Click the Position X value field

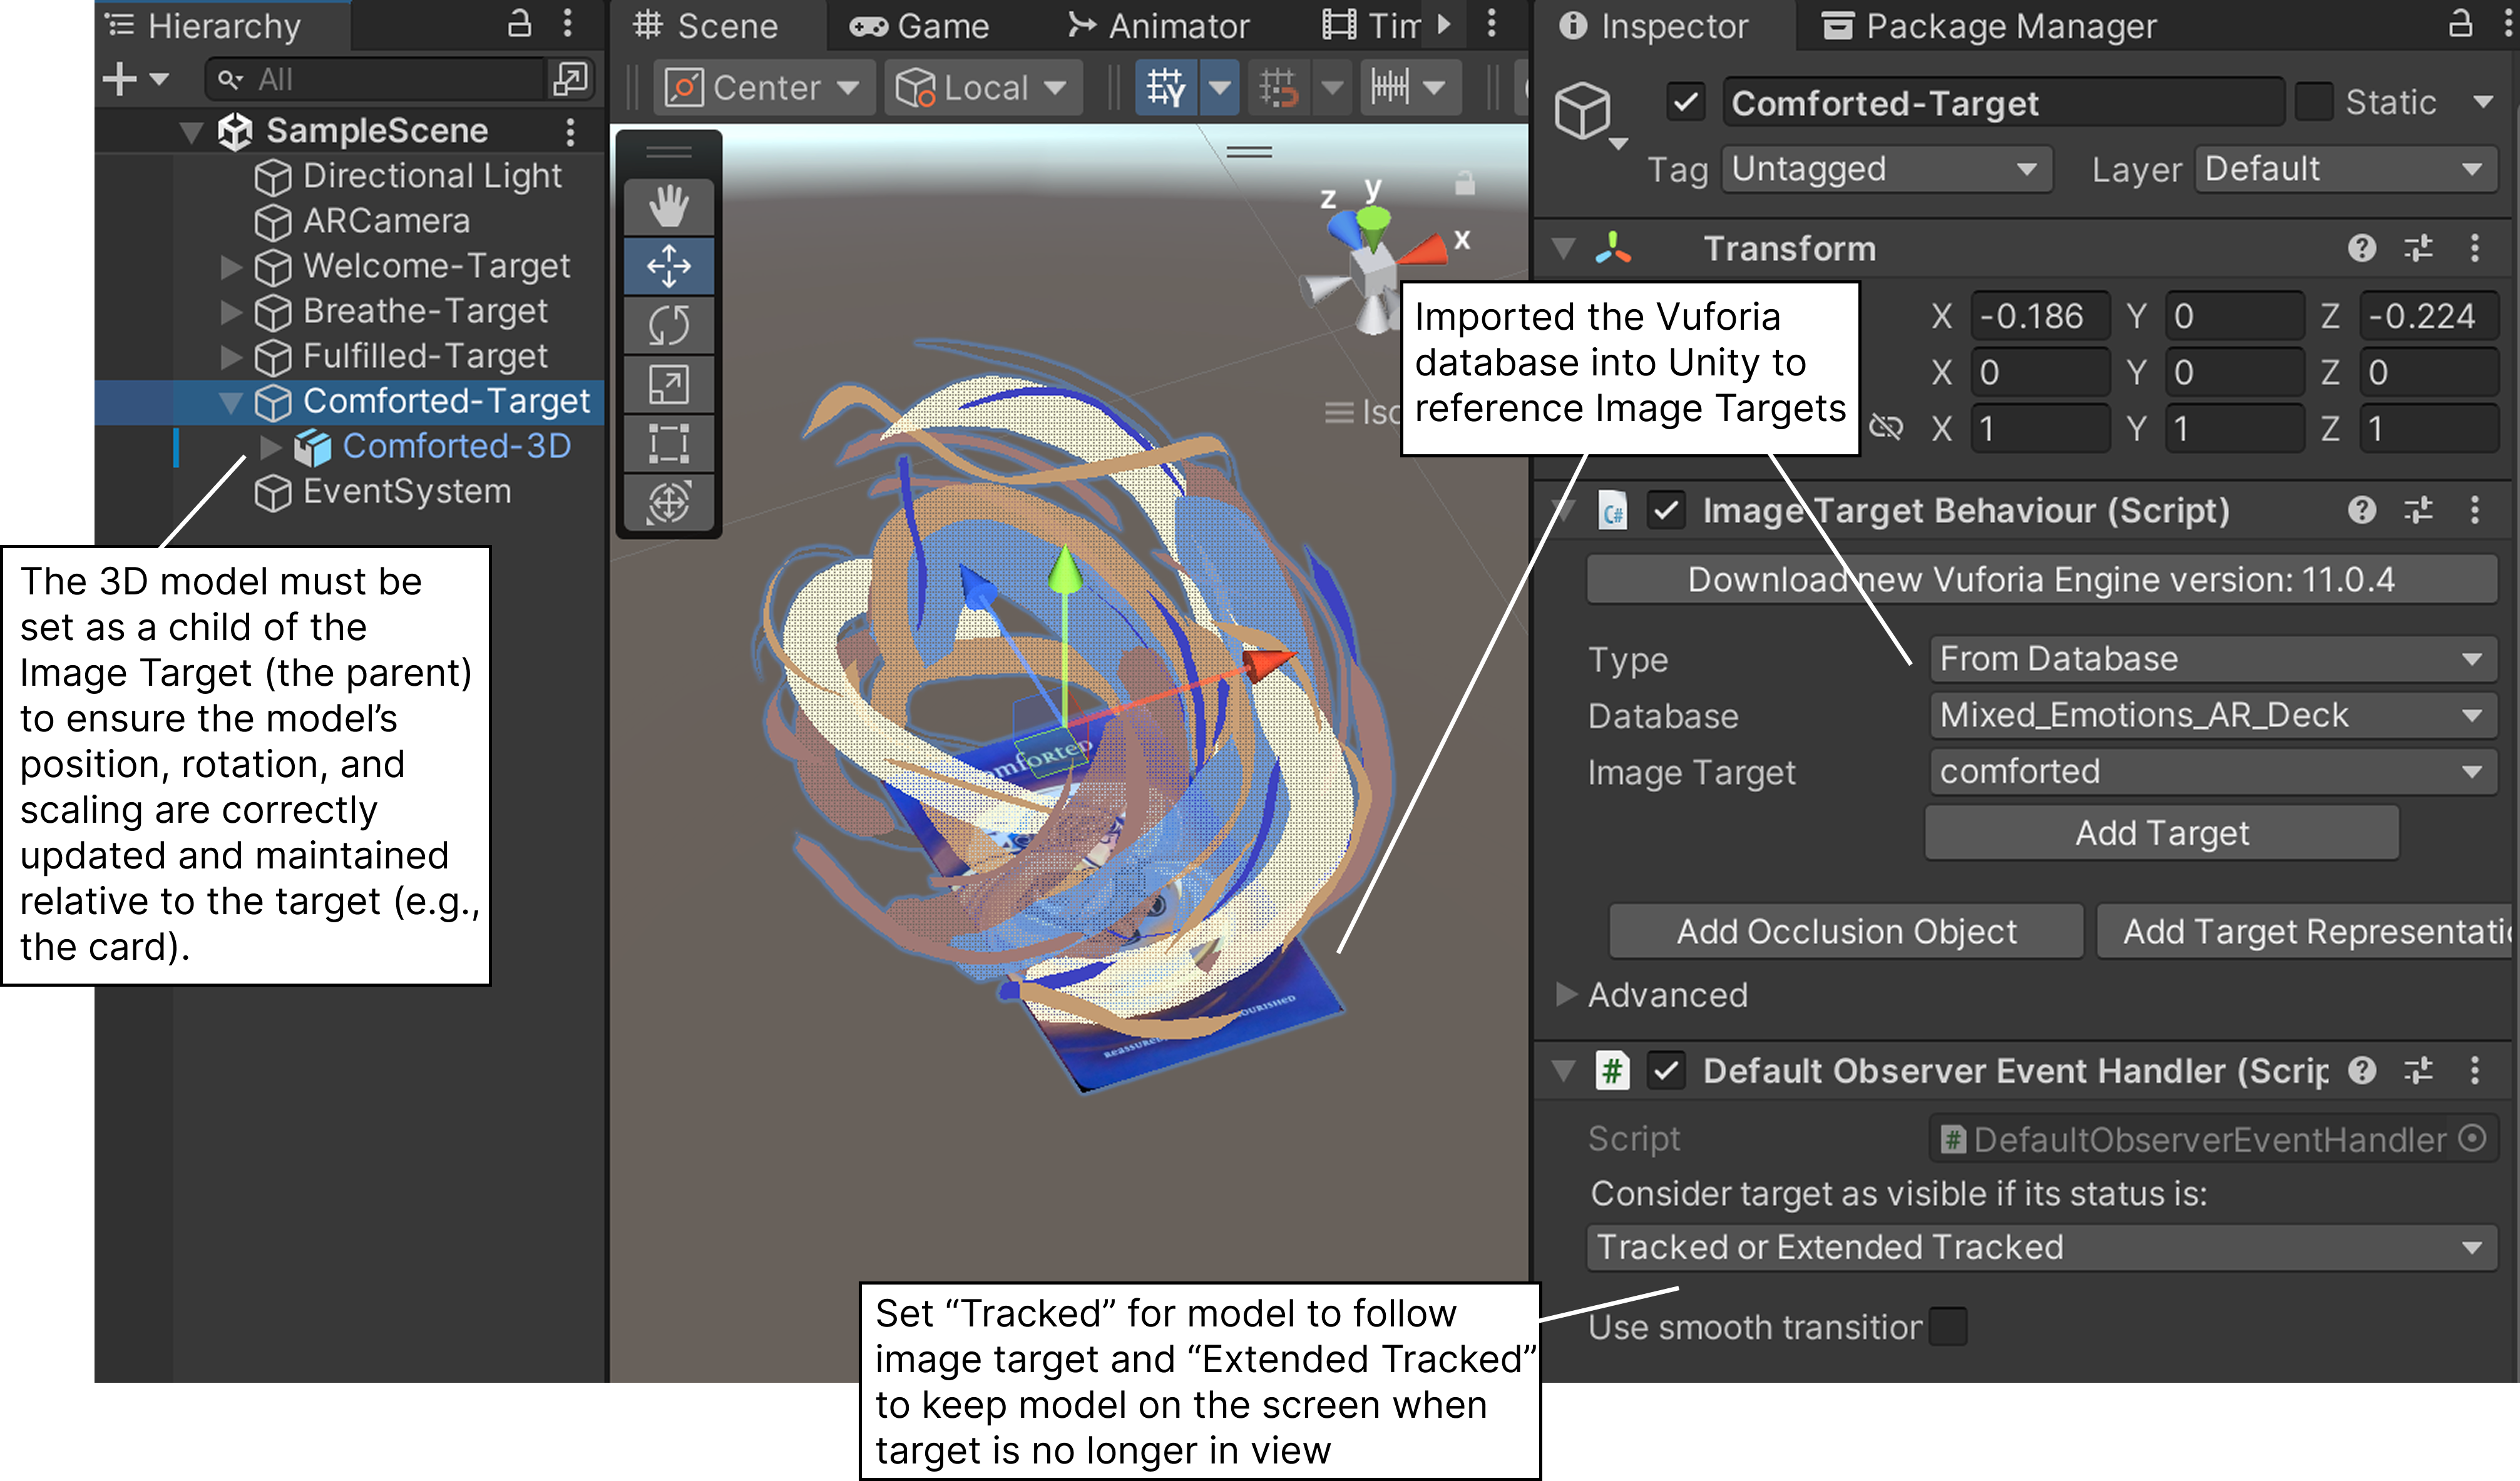[x=2040, y=316]
